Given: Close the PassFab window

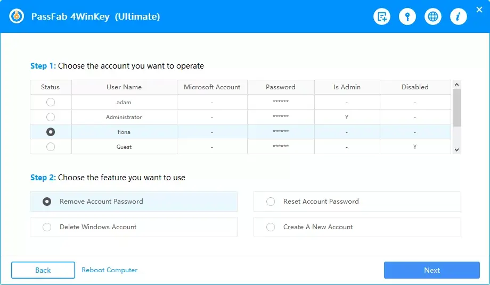Looking at the screenshot, I should tap(480, 9).
